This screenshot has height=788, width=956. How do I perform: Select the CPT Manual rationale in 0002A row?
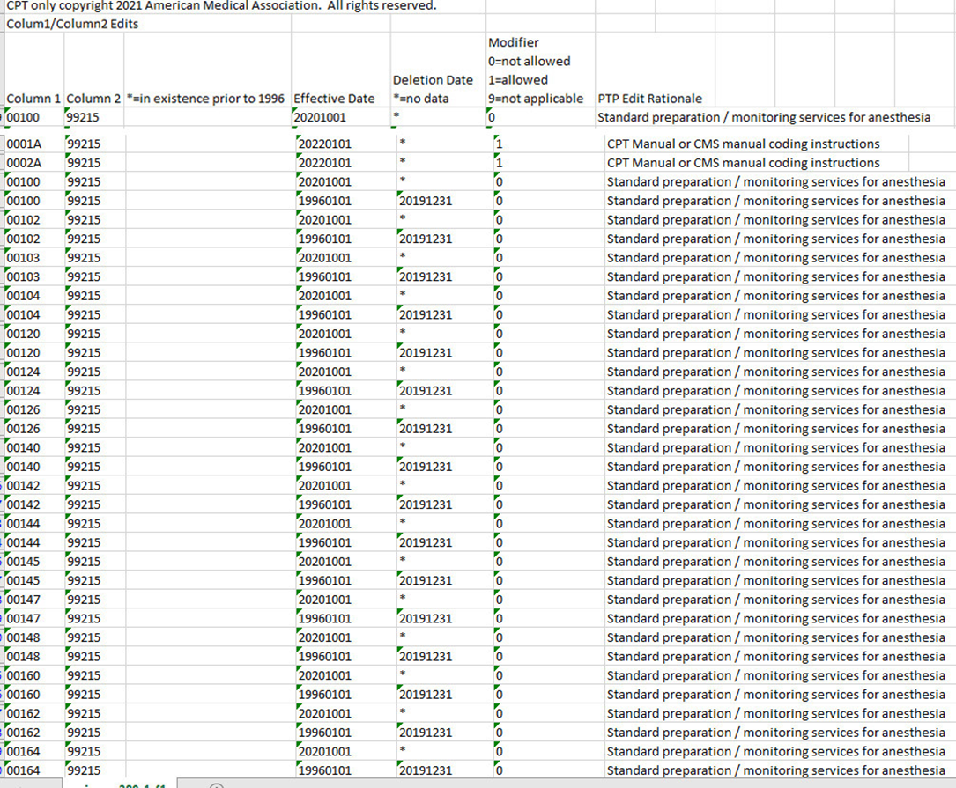[743, 163]
